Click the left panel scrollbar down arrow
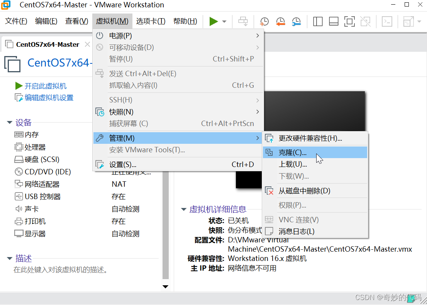Screen dimensions: 427x305 tap(165, 286)
